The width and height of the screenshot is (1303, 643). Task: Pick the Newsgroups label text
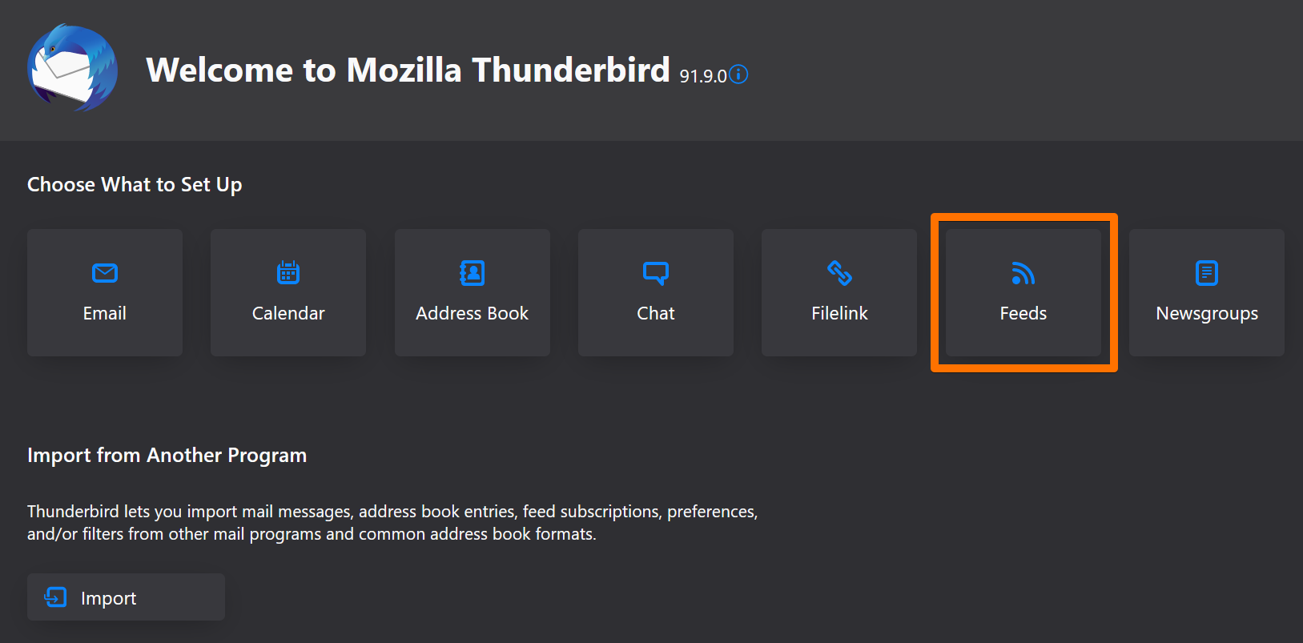pos(1207,314)
